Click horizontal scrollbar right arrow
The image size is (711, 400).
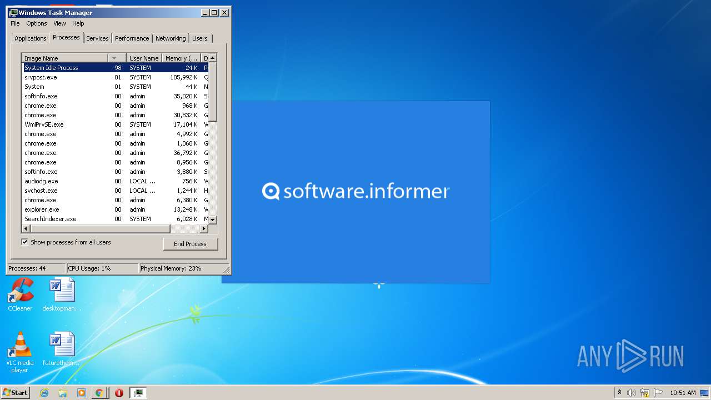coord(205,228)
